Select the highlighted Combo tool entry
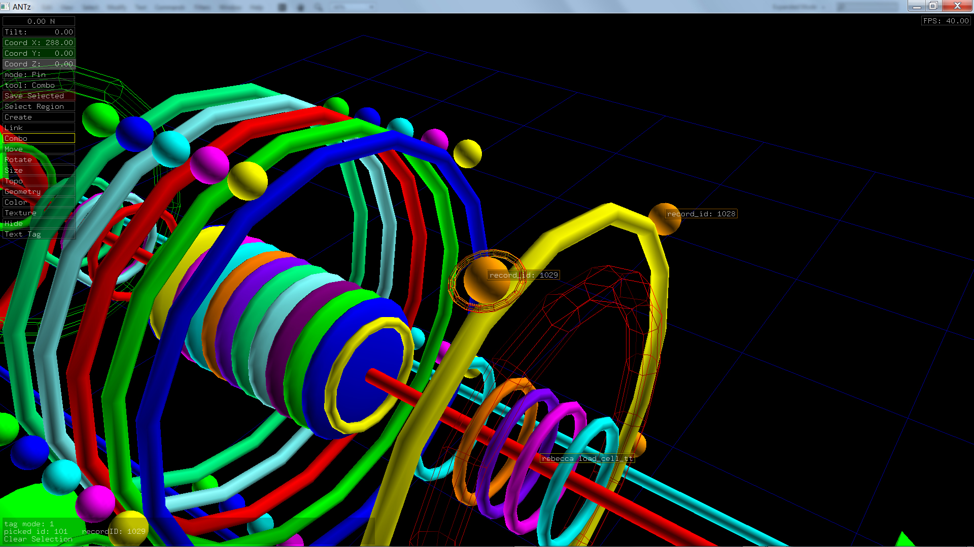Image resolution: width=974 pixels, height=547 pixels. pos(39,138)
